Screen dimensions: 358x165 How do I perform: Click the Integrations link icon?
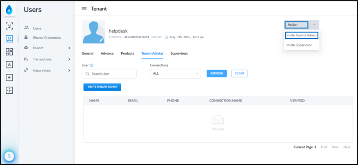[x=26, y=70]
